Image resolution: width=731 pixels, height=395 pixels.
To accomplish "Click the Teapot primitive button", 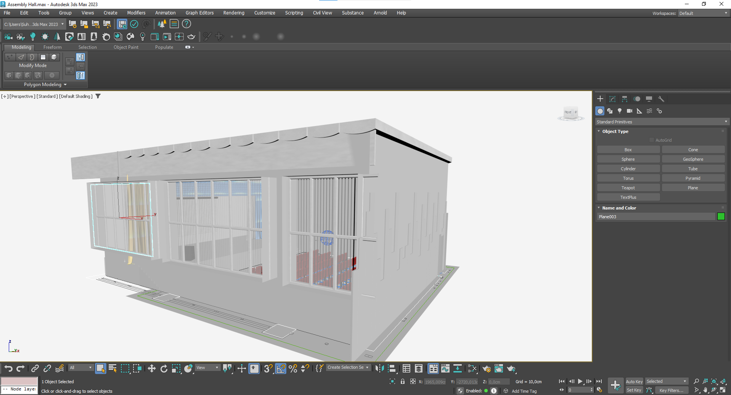I will click(x=628, y=188).
